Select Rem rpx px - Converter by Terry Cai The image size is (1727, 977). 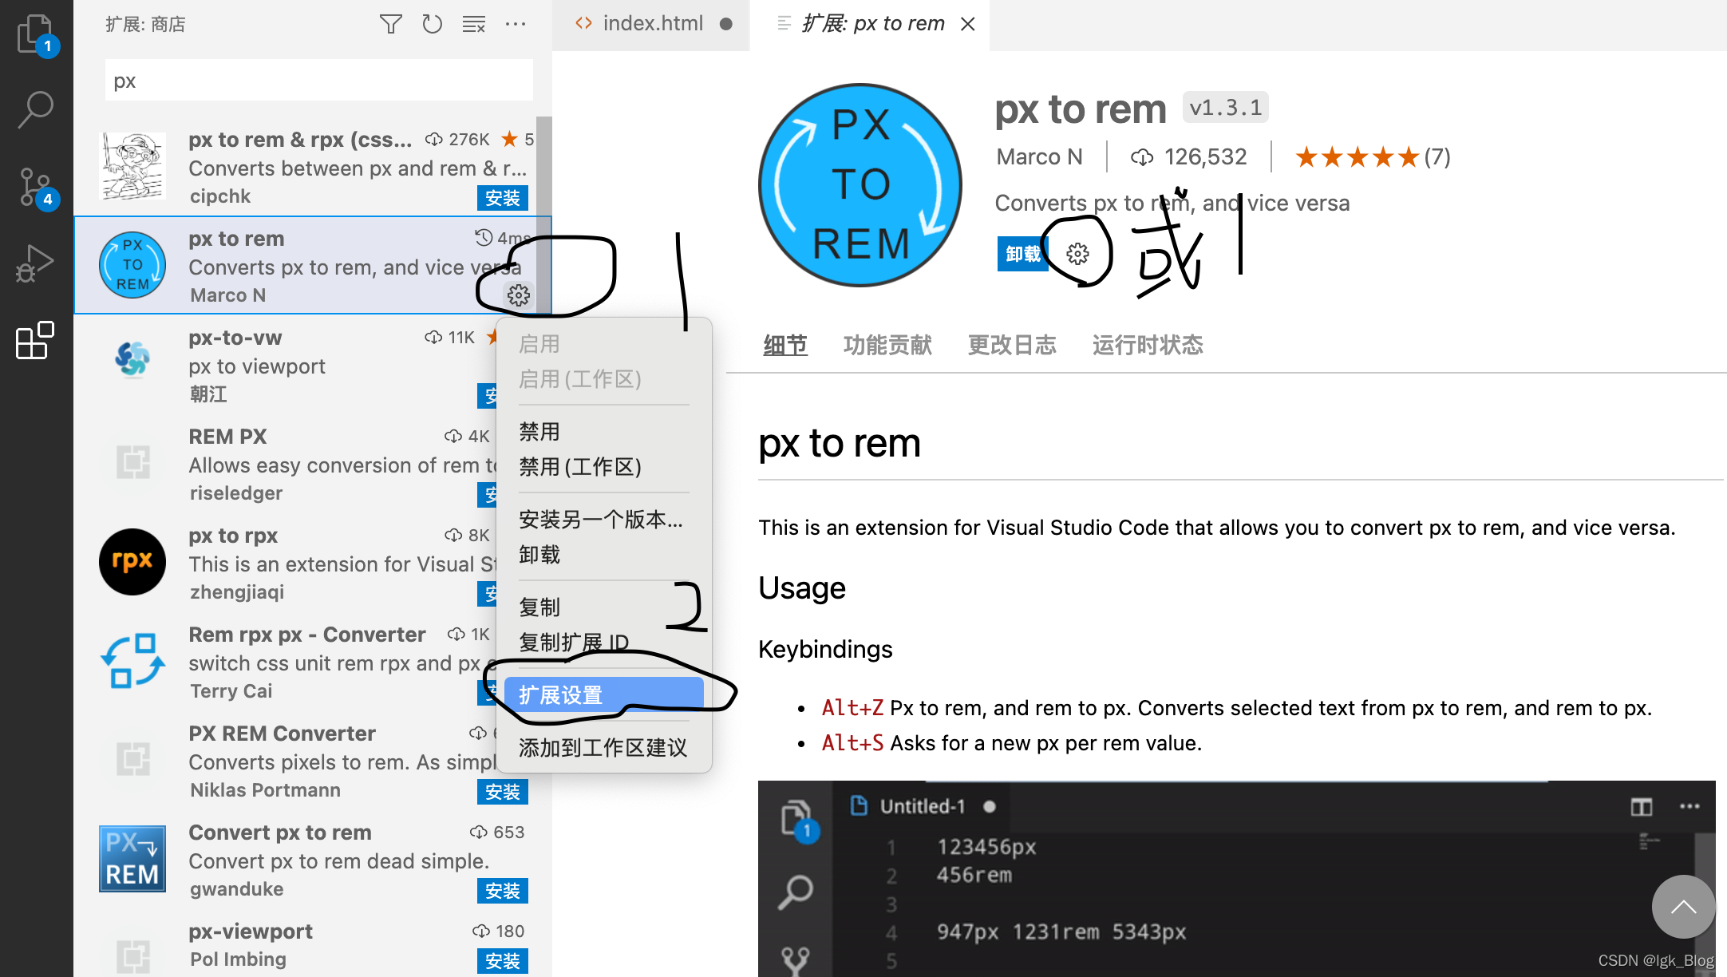pos(286,662)
